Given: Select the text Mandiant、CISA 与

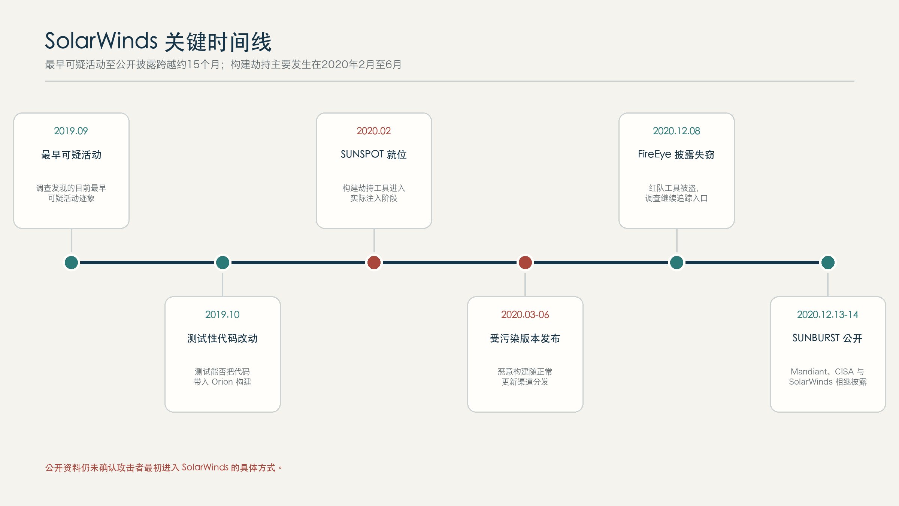Looking at the screenshot, I should [828, 372].
